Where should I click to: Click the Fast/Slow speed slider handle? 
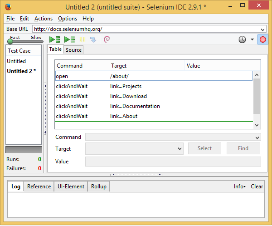(x=10, y=42)
